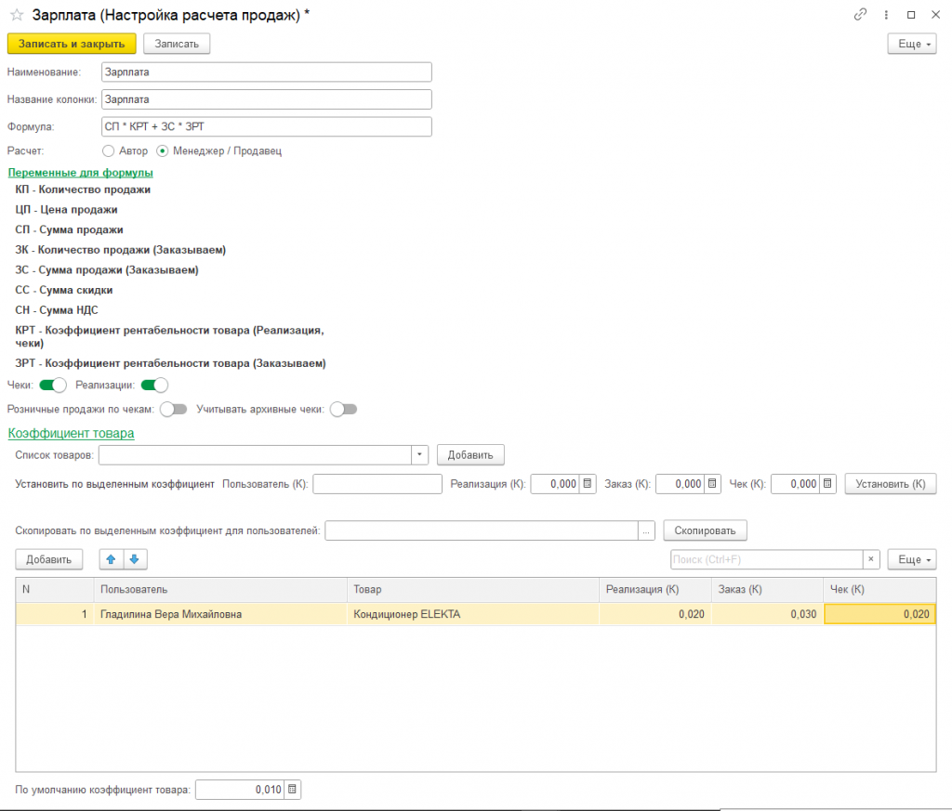This screenshot has height=811, width=952.
Task: Focus the copy-for-users input field
Action: click(482, 530)
